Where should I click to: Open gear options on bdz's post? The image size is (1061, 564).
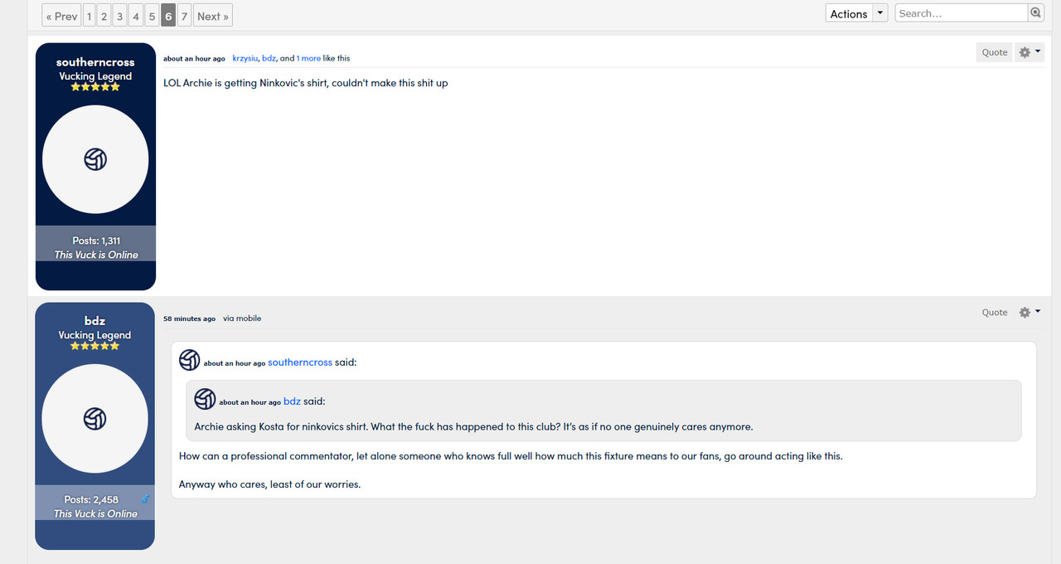pos(1029,313)
